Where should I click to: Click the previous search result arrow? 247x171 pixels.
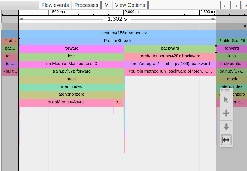(225, 5)
